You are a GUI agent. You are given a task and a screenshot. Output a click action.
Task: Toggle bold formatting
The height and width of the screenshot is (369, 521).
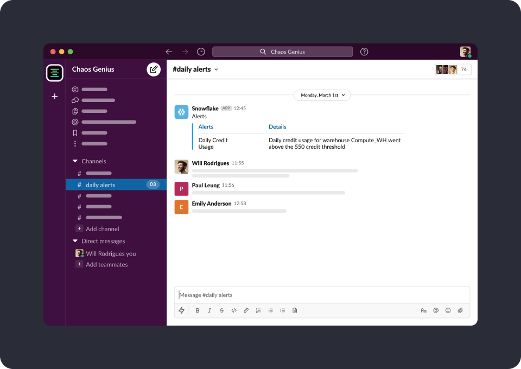pyautogui.click(x=198, y=310)
